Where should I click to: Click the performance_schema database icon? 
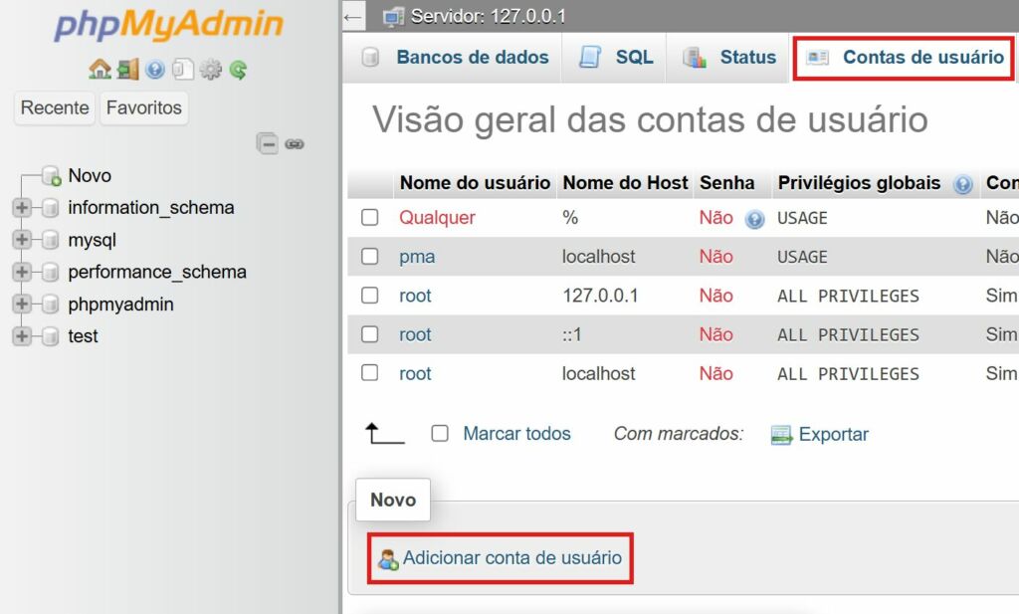click(50, 273)
